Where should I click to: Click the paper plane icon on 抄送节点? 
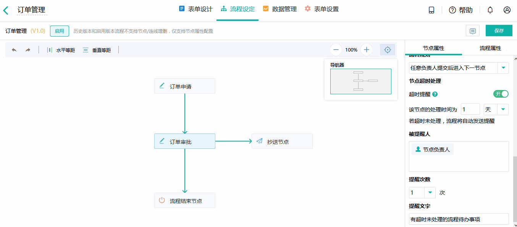coord(259,141)
